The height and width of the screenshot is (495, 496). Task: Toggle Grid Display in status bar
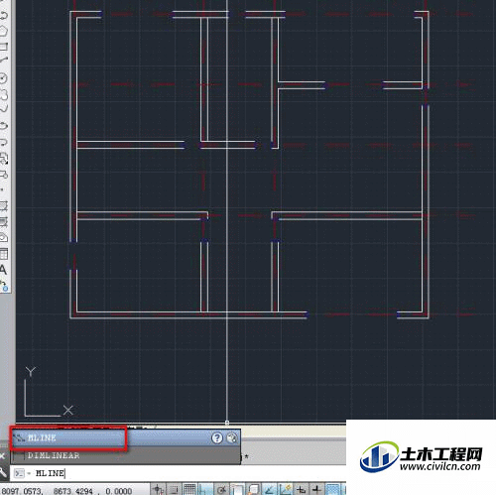pyautogui.click(x=189, y=489)
